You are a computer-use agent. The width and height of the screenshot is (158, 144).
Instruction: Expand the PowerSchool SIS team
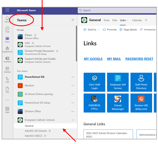(x=34, y=77)
